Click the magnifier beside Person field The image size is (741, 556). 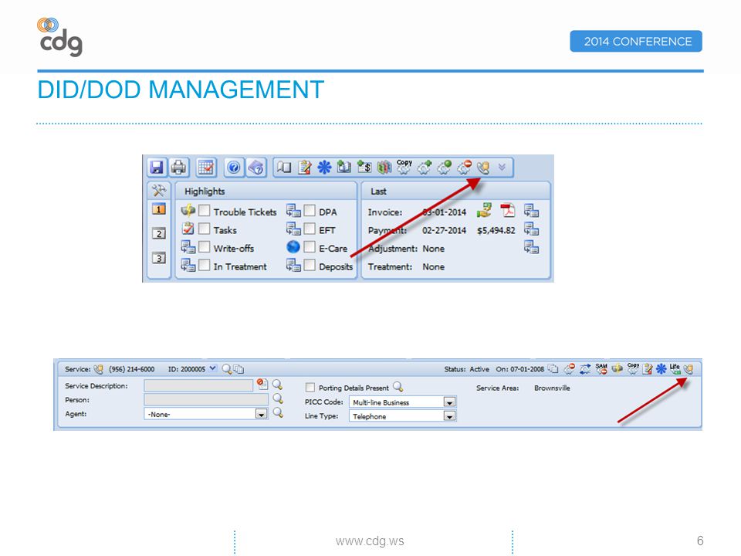(278, 398)
